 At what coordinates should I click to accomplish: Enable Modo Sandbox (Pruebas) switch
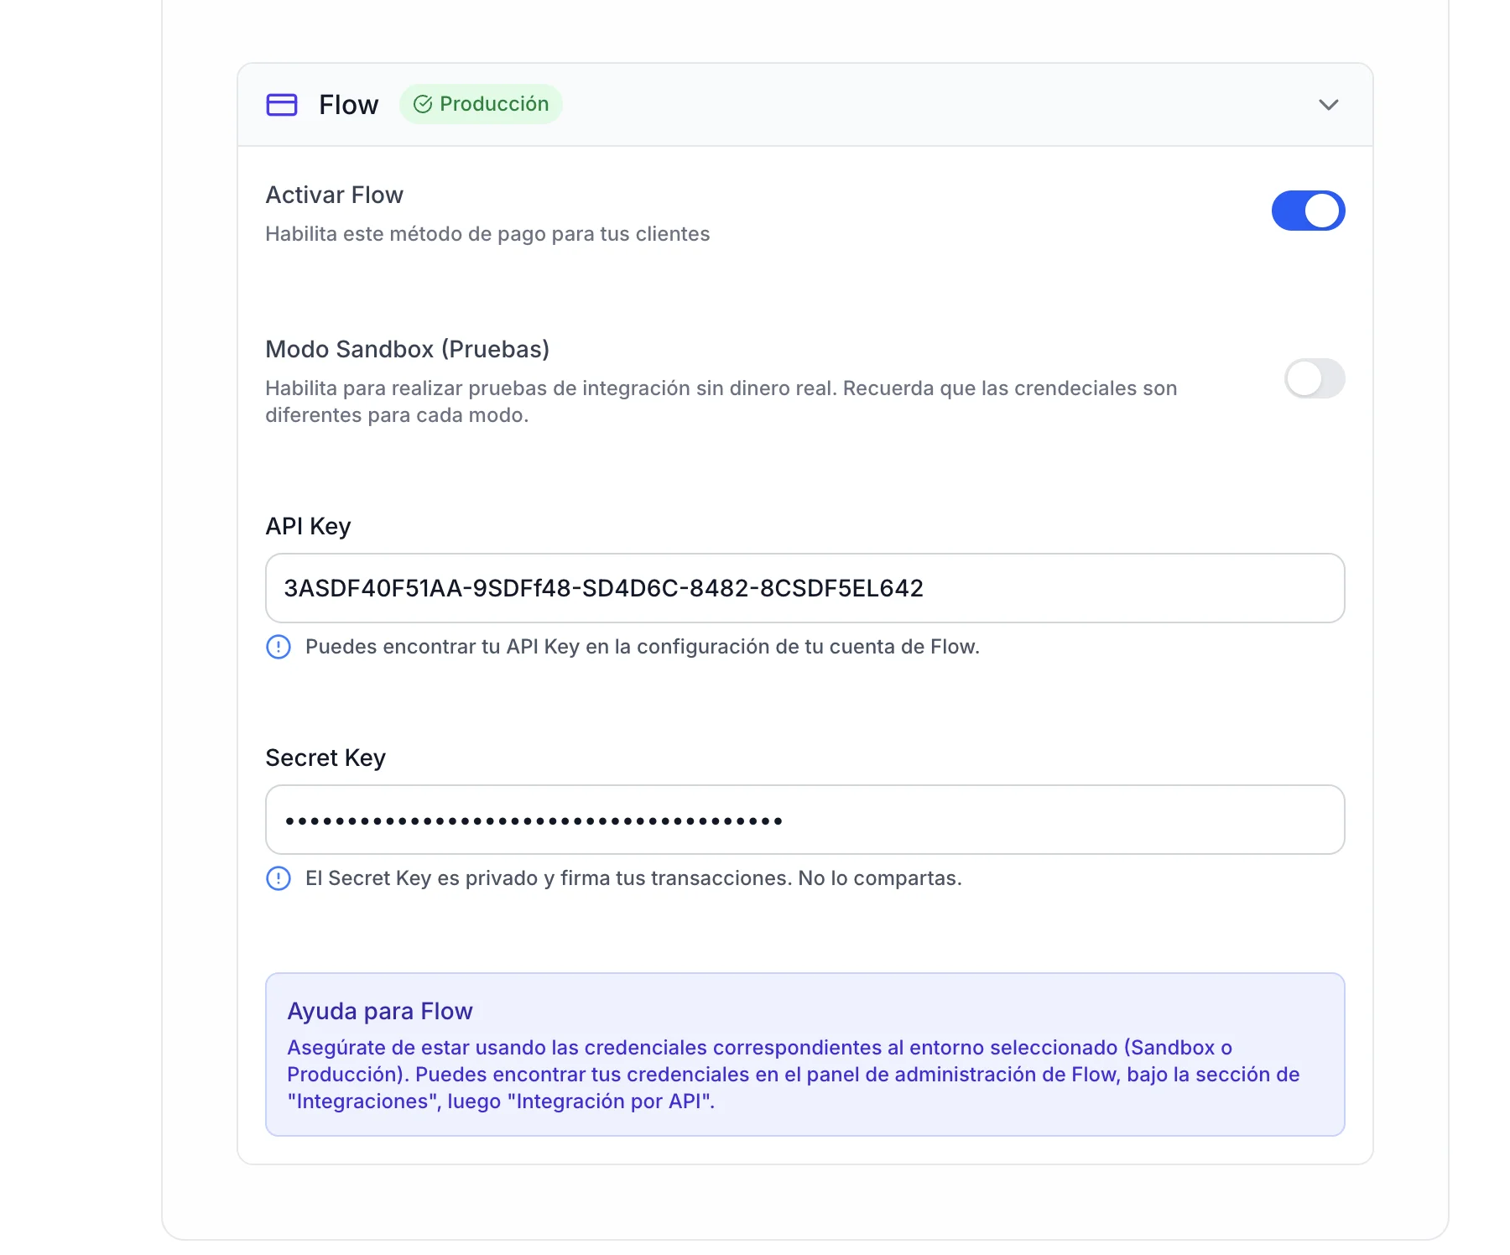click(1314, 378)
